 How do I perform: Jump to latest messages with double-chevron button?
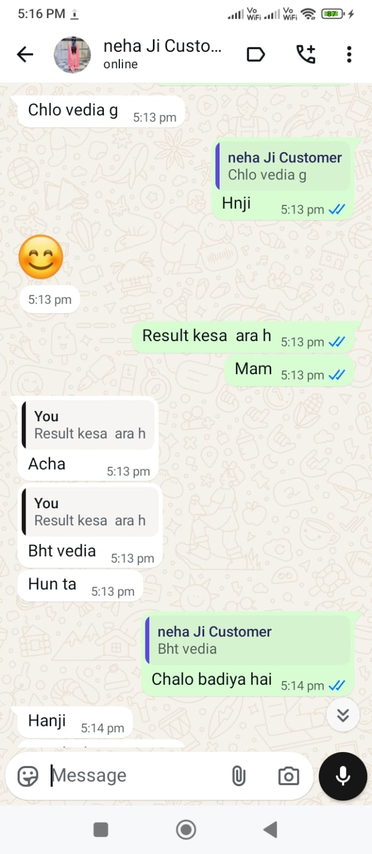(x=343, y=715)
